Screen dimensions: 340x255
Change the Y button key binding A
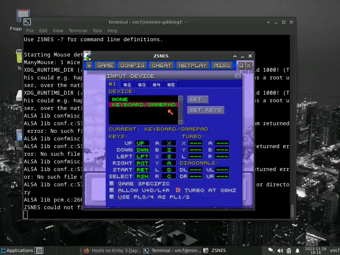tap(169, 163)
